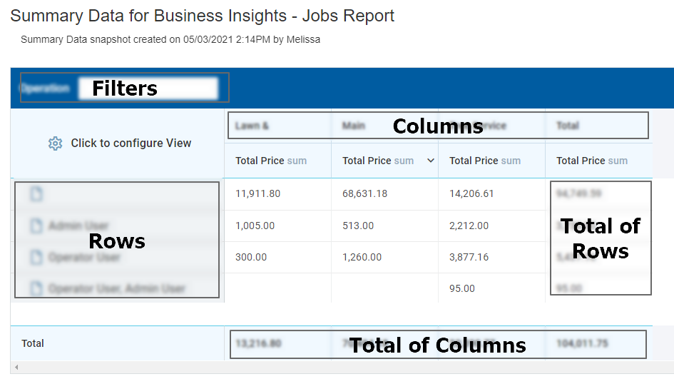This screenshot has width=674, height=384.
Task: Click the document icon in the first row
Action: click(x=36, y=194)
